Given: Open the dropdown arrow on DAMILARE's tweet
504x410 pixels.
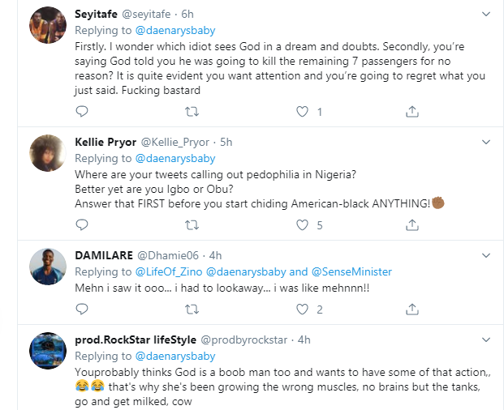Looking at the screenshot, I should point(485,254).
